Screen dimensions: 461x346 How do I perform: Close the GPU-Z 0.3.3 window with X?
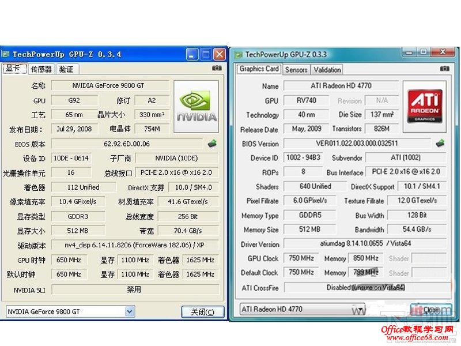443,52
